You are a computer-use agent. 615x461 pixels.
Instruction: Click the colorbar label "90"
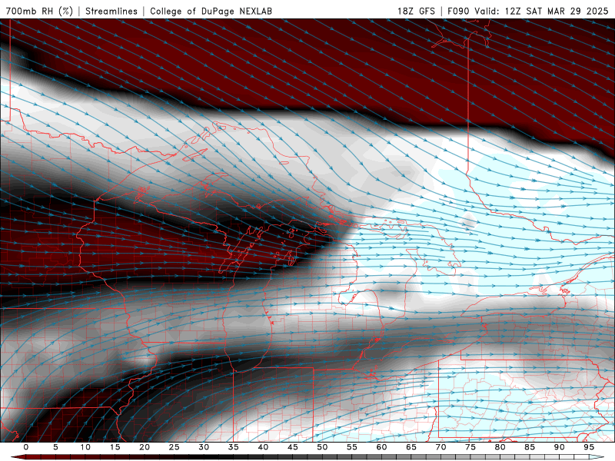[559, 447]
